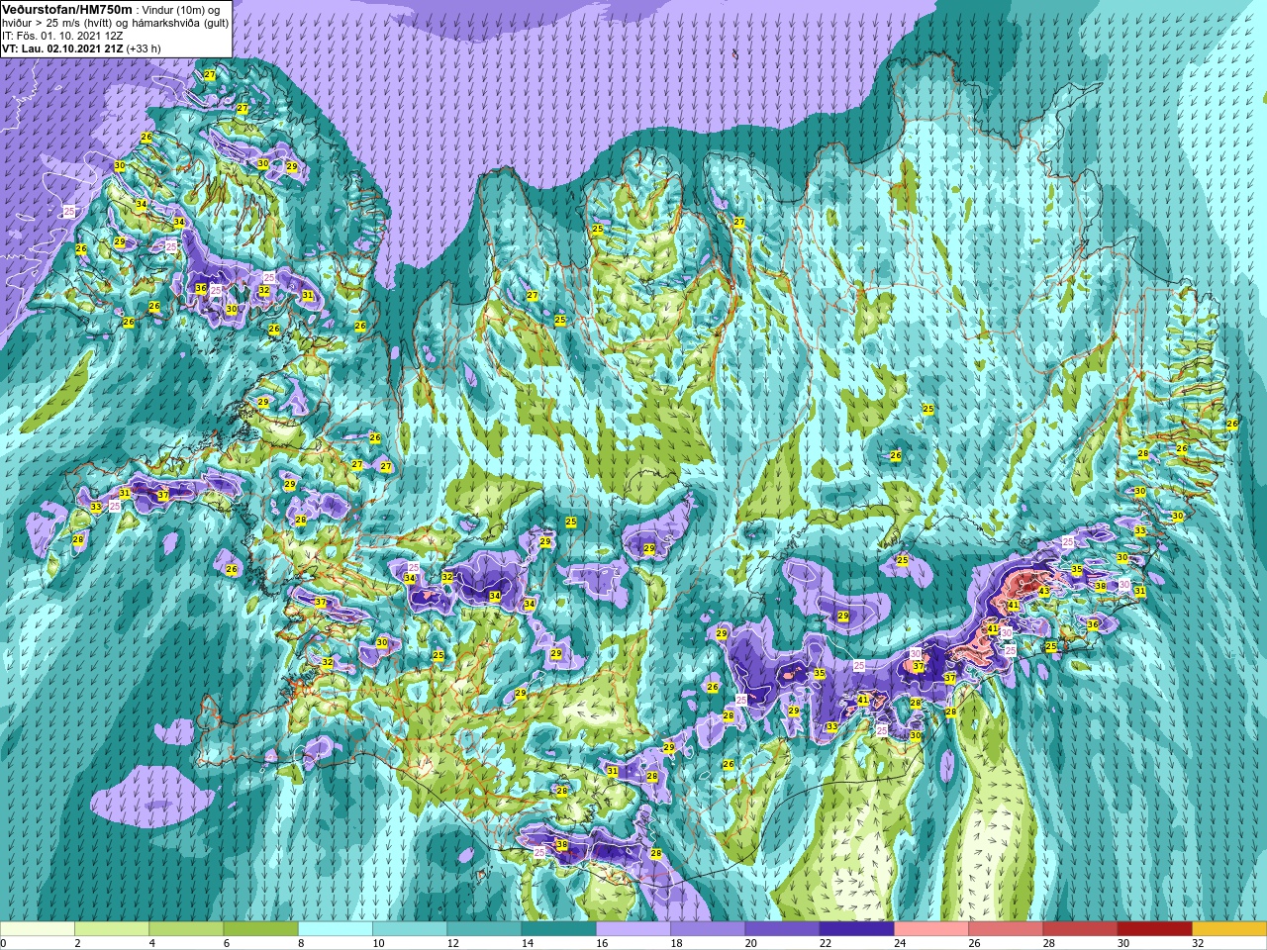
Task: Pick the 2–4 m/s light green legend swatch
Action: (112, 929)
